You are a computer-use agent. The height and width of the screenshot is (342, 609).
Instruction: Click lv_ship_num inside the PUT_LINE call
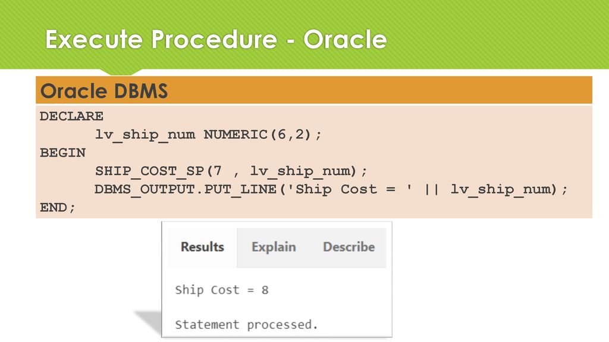click(x=501, y=189)
